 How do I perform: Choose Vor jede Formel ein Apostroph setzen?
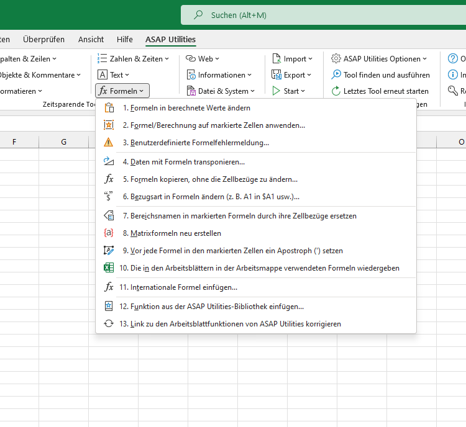pos(256,250)
